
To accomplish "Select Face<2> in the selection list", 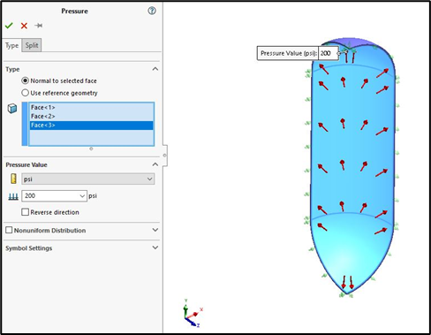I will pos(91,116).
